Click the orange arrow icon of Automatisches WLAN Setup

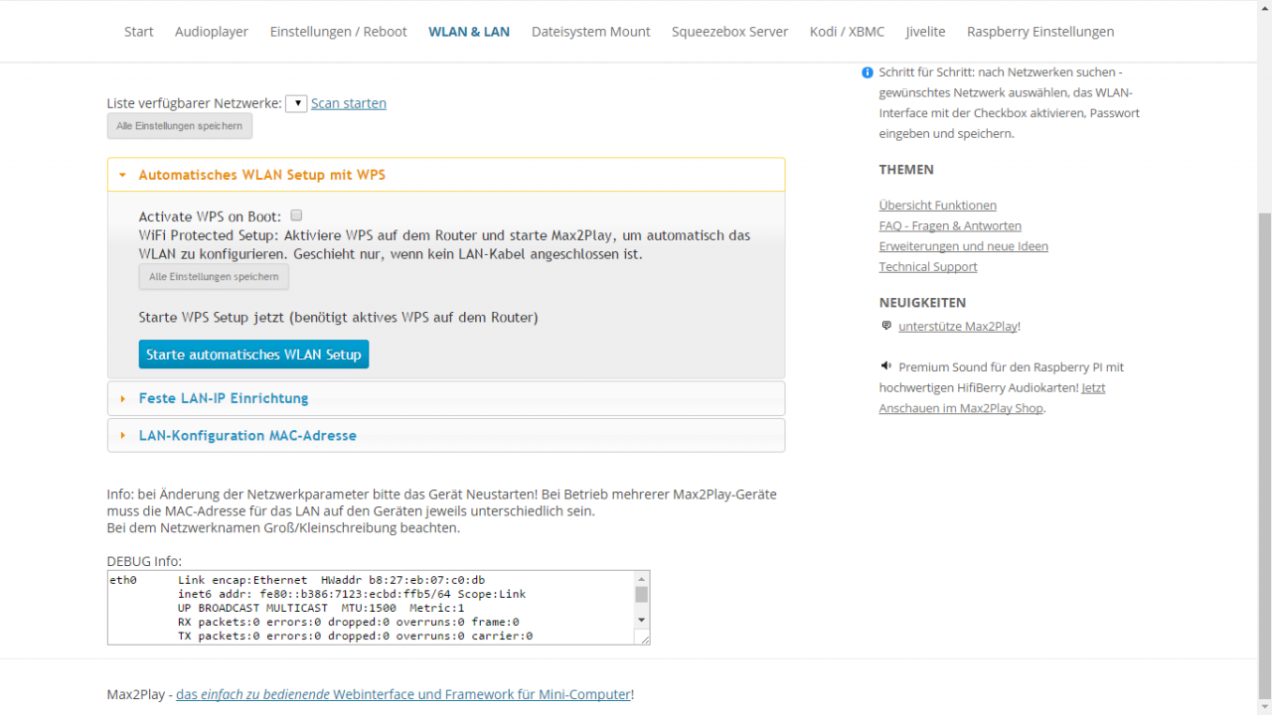(x=122, y=175)
